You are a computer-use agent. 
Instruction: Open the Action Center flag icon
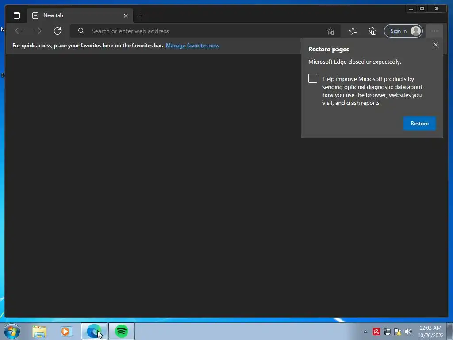398,332
